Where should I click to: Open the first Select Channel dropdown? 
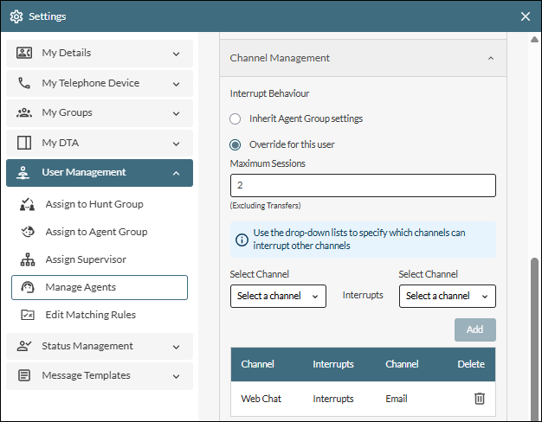pyautogui.click(x=278, y=297)
